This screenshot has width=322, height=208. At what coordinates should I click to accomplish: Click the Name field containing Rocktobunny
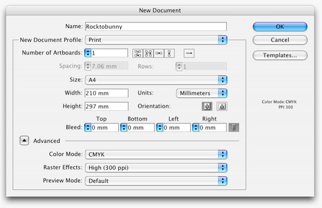pos(156,26)
